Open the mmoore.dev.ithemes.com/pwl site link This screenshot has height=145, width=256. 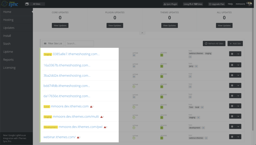point(80,127)
